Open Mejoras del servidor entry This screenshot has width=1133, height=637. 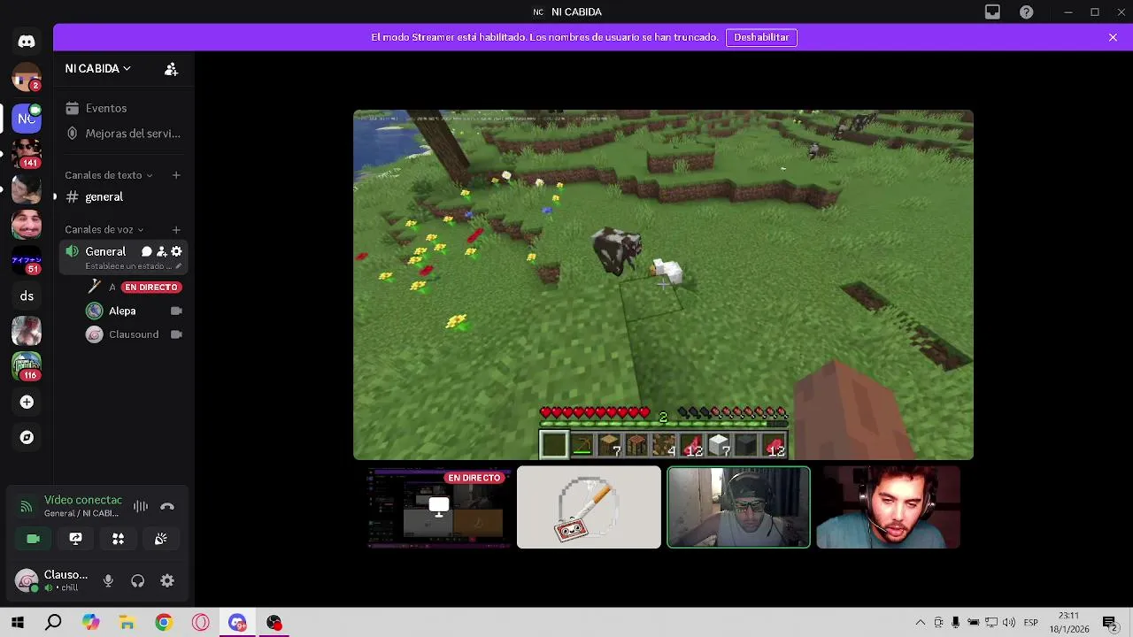[x=122, y=134]
